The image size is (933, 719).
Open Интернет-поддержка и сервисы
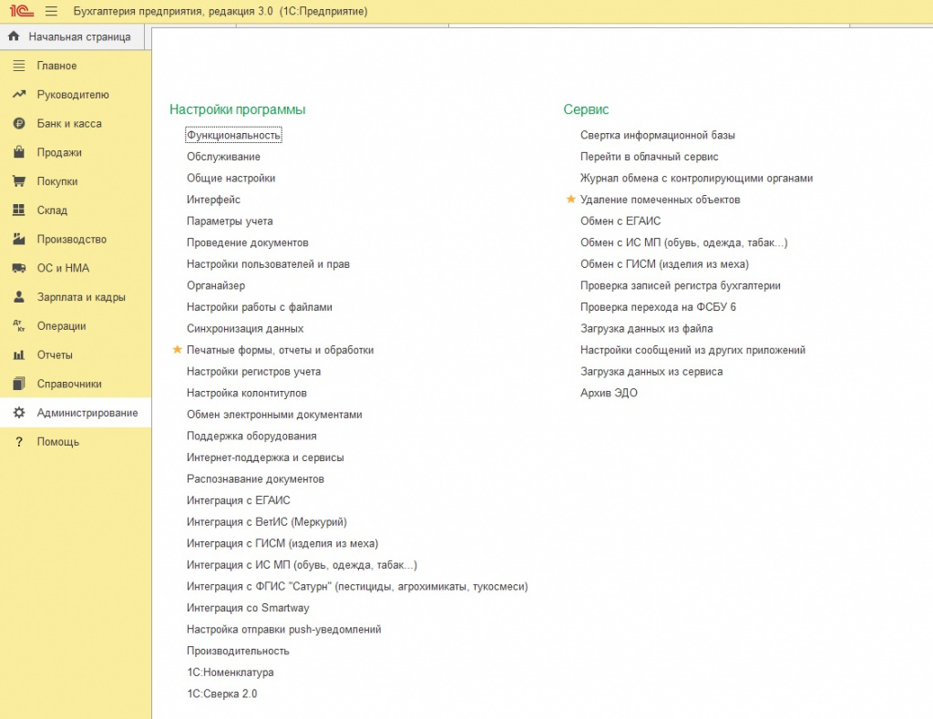coord(265,457)
